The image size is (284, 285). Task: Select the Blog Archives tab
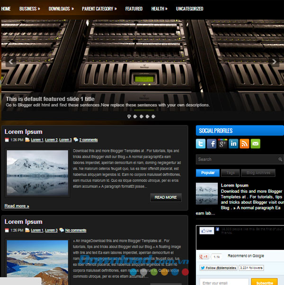click(x=257, y=173)
